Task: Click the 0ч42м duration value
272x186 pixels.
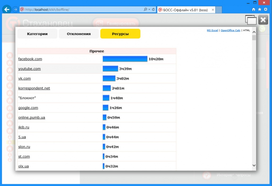Action: (112, 147)
